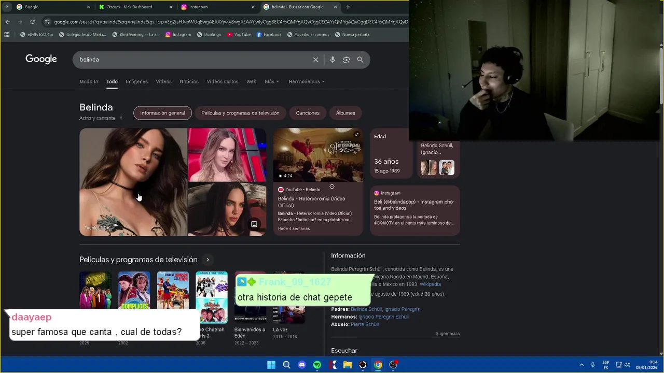Open Ignacio Peregrín Schüll link under Hermanos

pyautogui.click(x=383, y=317)
